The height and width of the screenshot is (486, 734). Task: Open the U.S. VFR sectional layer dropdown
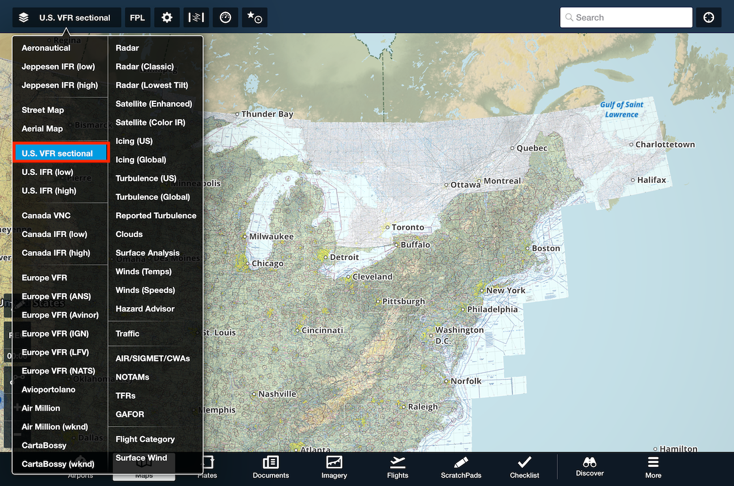click(x=67, y=18)
